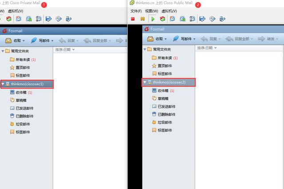
Task: Open 收件箱 inbox under ciscosec2
Action: (x=163, y=91)
